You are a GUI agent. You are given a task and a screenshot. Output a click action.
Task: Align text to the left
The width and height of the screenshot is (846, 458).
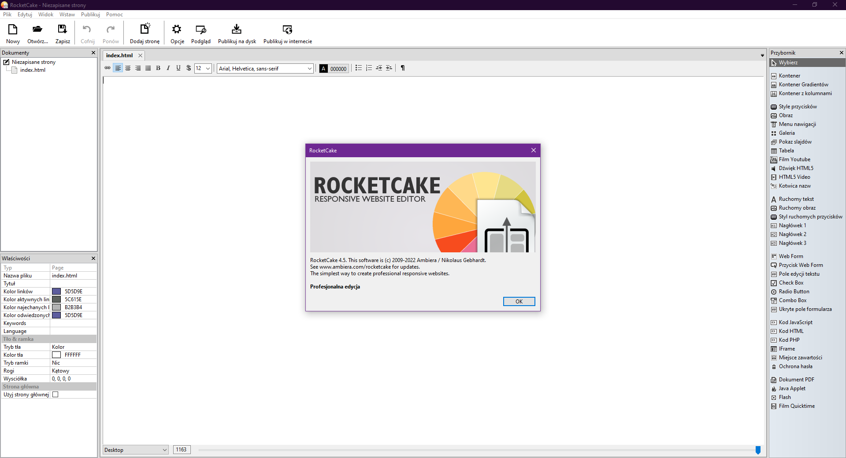[x=118, y=68]
